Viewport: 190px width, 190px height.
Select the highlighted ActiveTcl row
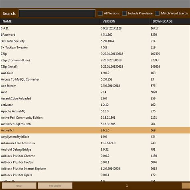(x=95, y=130)
